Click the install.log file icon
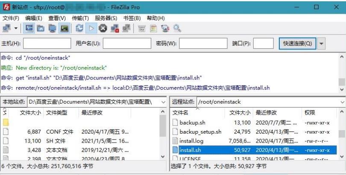The width and height of the screenshot is (346, 175). (175, 141)
